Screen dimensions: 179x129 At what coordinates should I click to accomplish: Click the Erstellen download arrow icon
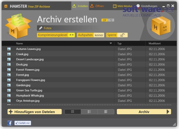(x=74, y=6)
